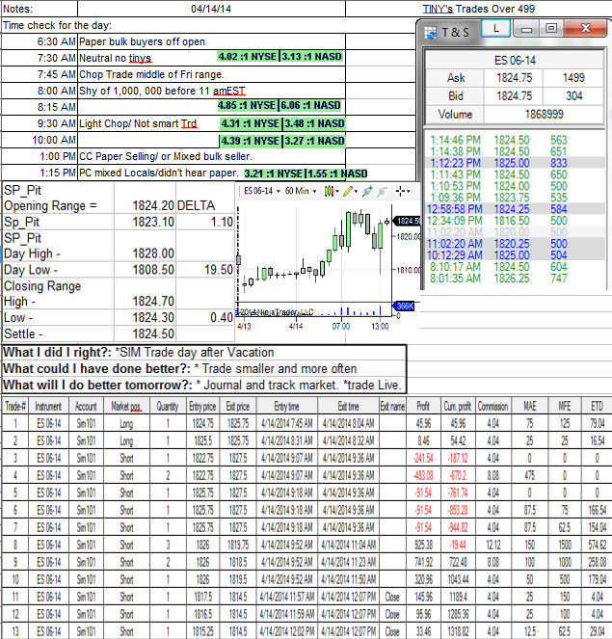
Task: Click the What will I do better tomorrow? line
Action: point(204,386)
